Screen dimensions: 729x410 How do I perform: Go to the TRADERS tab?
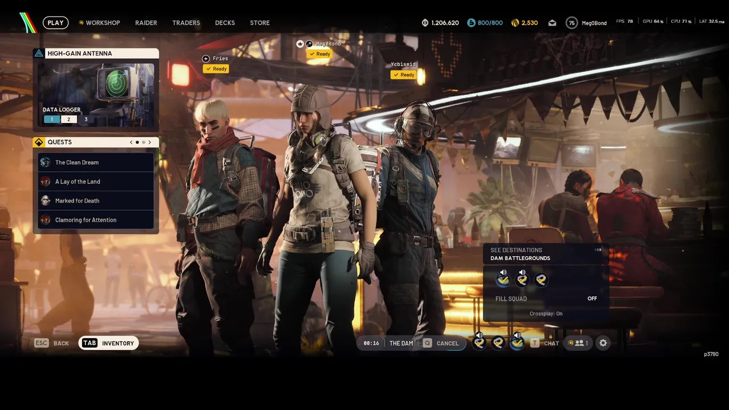coord(186,23)
